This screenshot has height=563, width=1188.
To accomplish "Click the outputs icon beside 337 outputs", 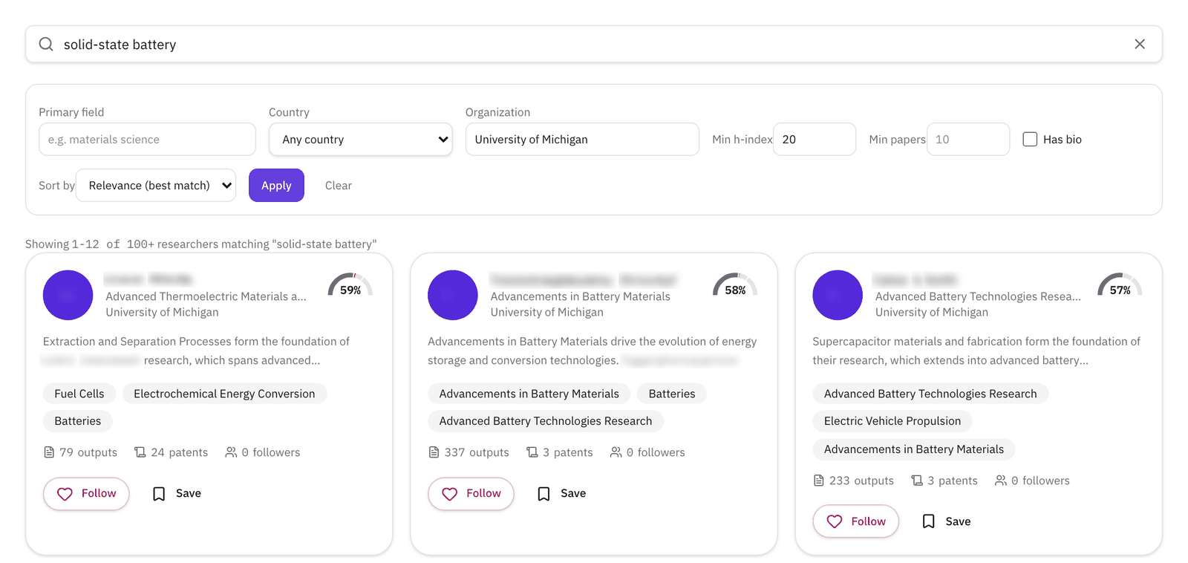I will click(434, 452).
